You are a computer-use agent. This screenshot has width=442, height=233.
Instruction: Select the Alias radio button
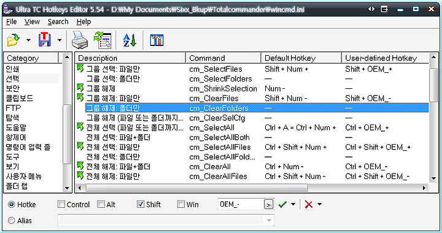[11, 220]
